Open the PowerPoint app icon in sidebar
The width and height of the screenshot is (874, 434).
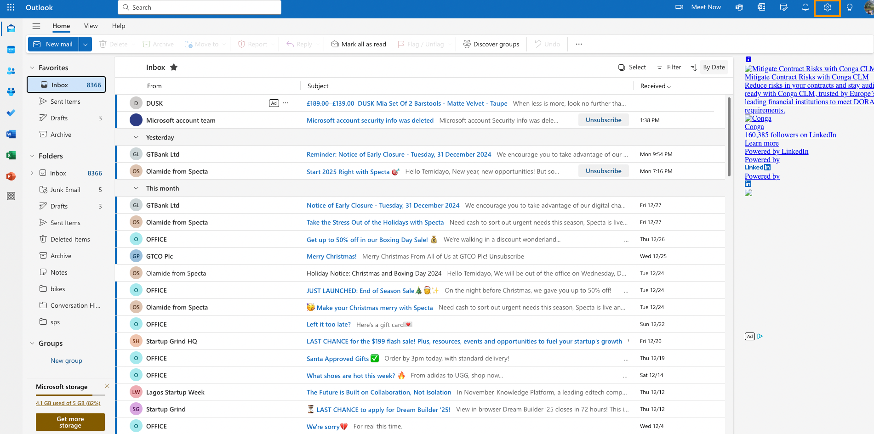11,176
